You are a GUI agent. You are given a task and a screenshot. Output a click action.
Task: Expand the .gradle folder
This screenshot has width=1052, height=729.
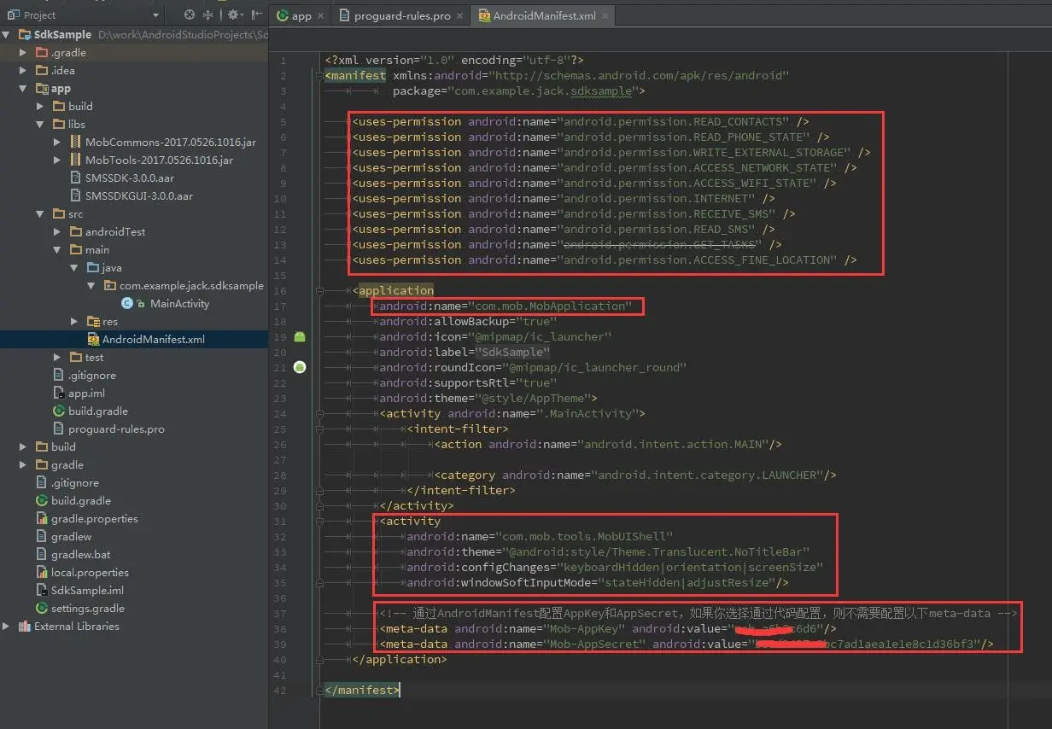24,52
